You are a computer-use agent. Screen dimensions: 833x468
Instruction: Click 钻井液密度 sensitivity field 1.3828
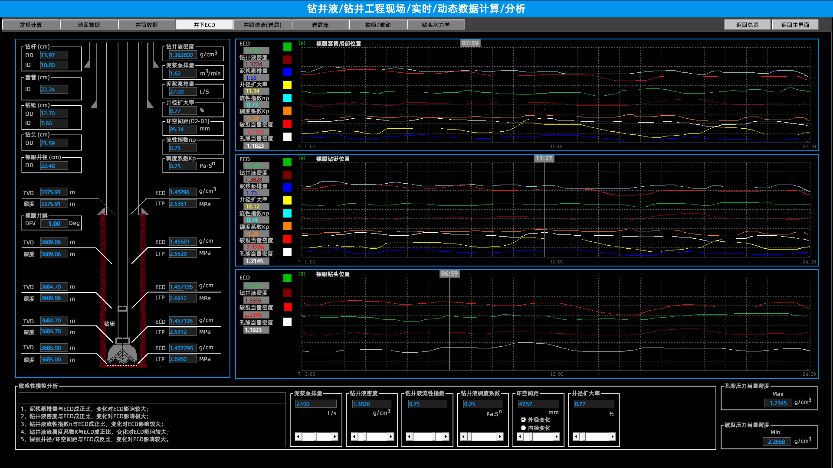pos(372,403)
